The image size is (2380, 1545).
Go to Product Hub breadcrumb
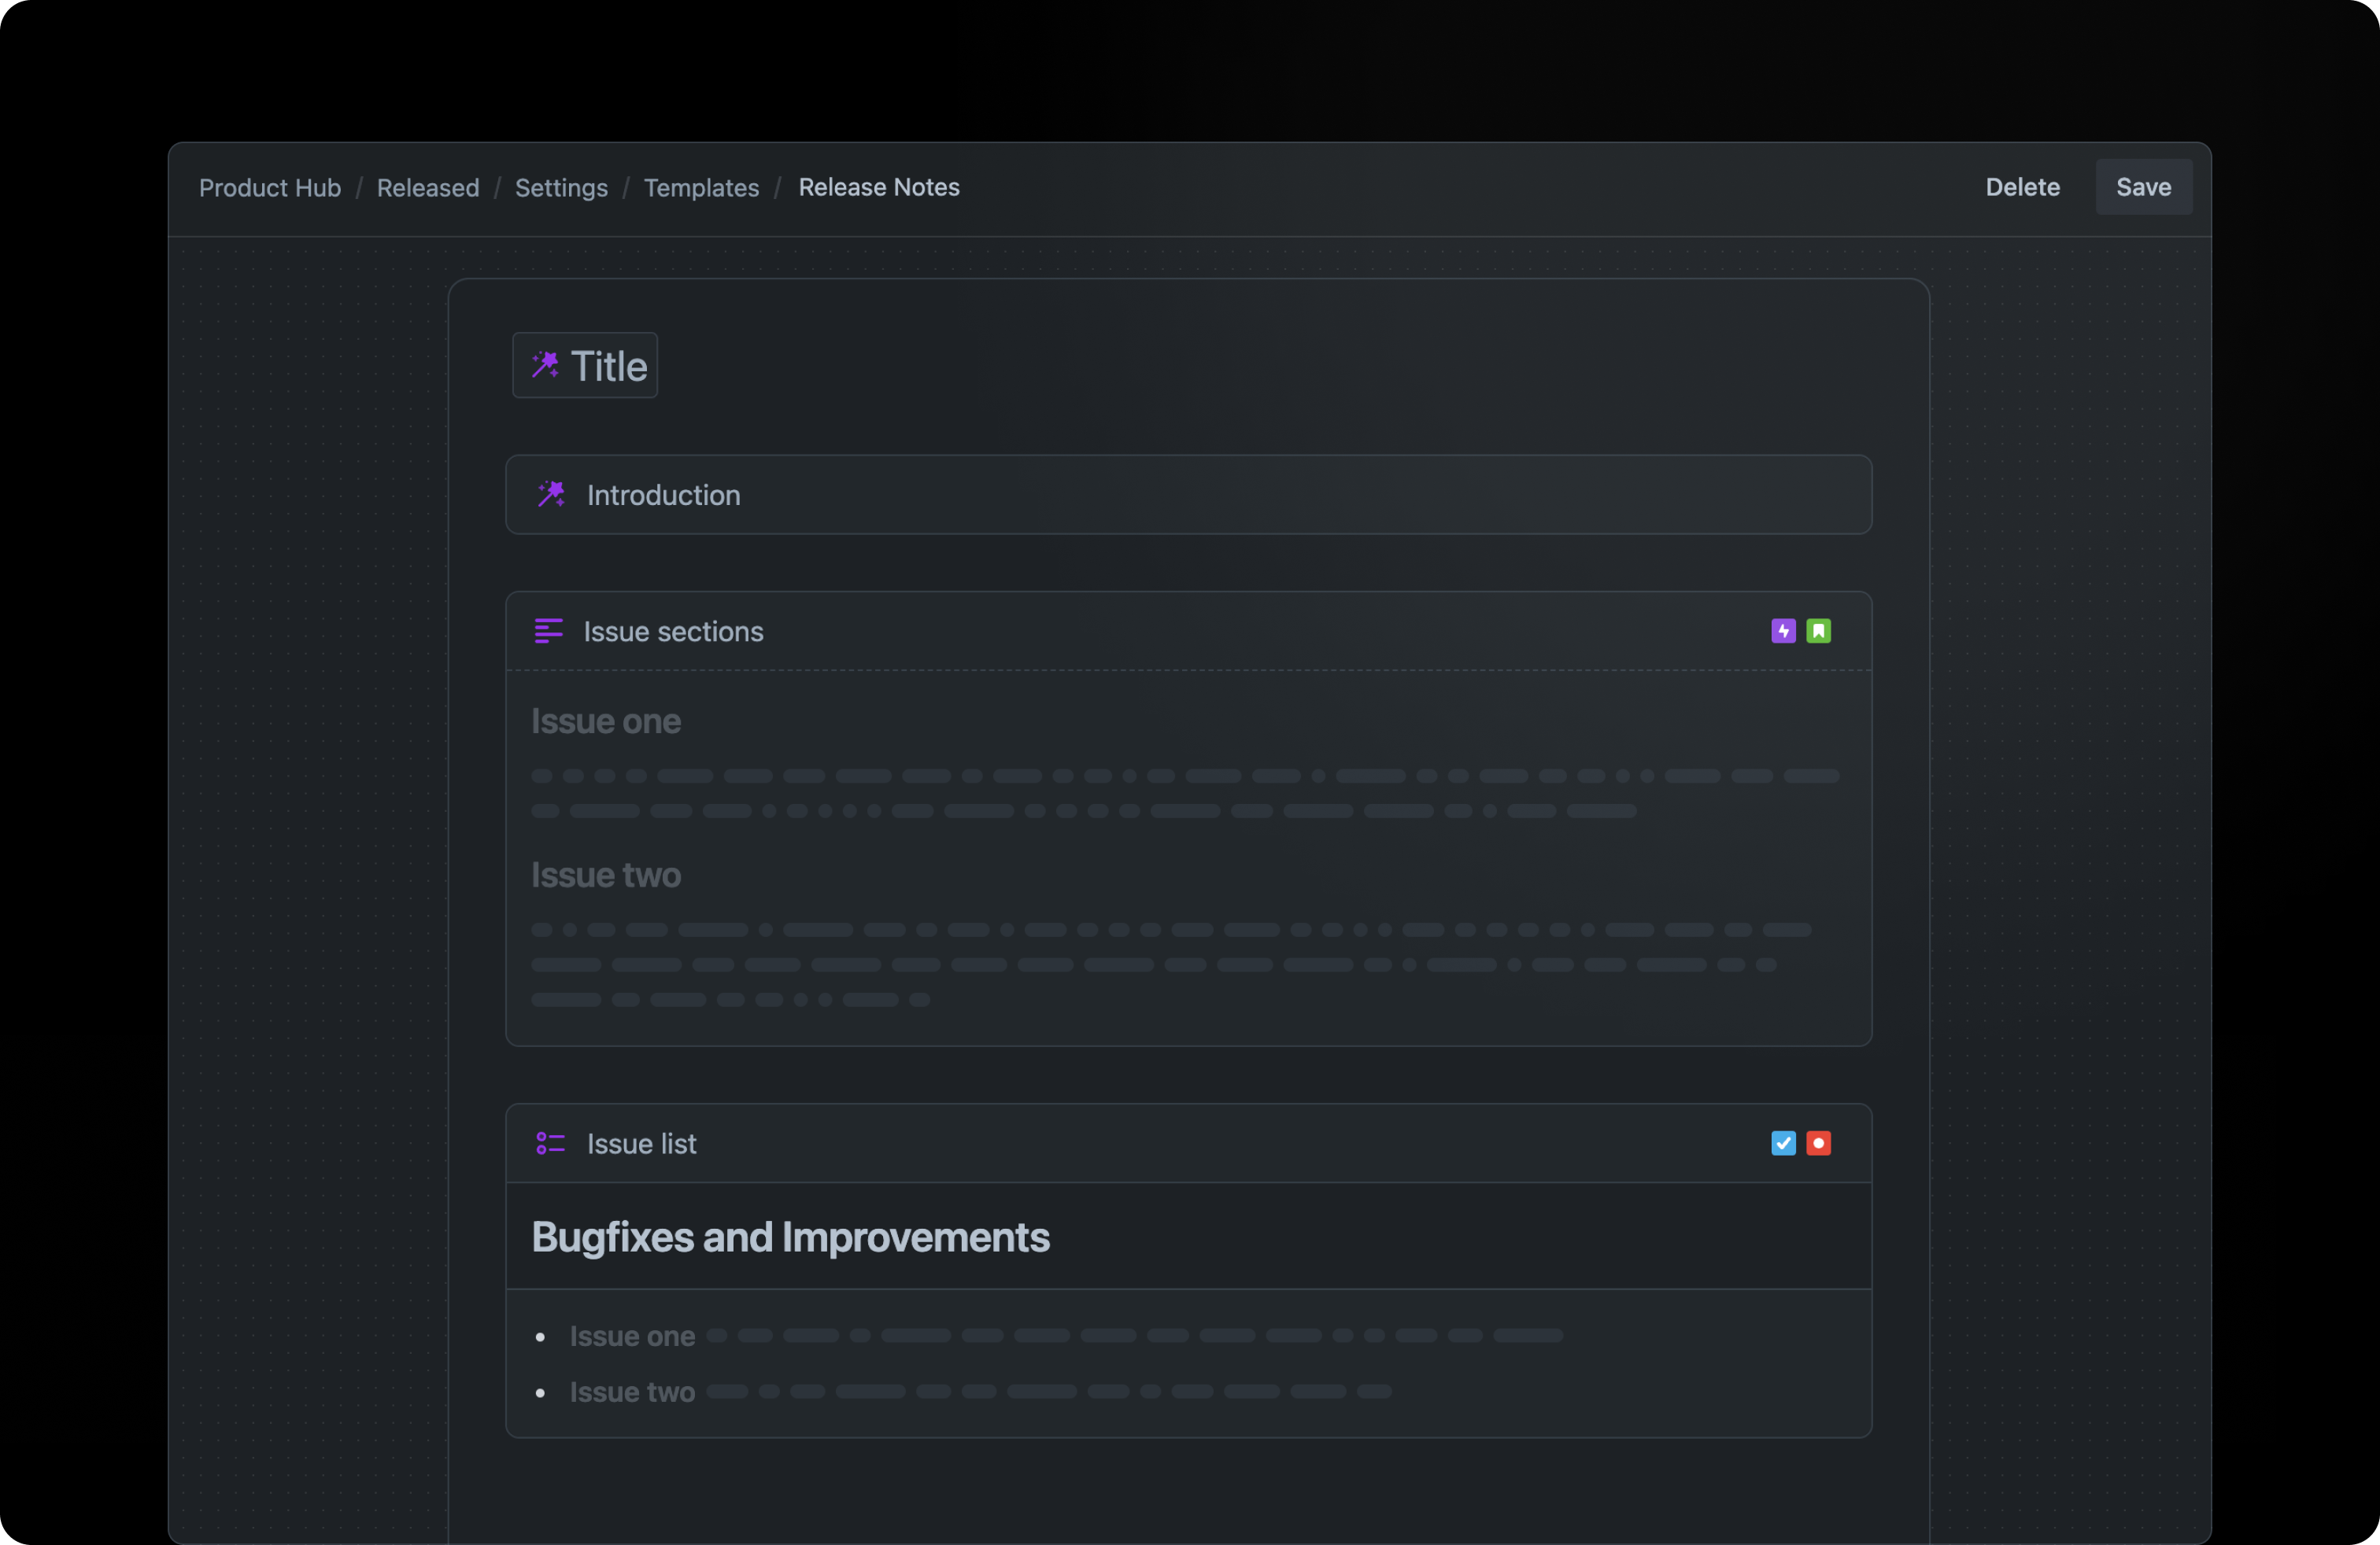[270, 188]
